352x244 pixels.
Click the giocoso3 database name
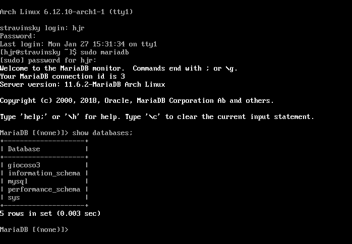point(24,165)
